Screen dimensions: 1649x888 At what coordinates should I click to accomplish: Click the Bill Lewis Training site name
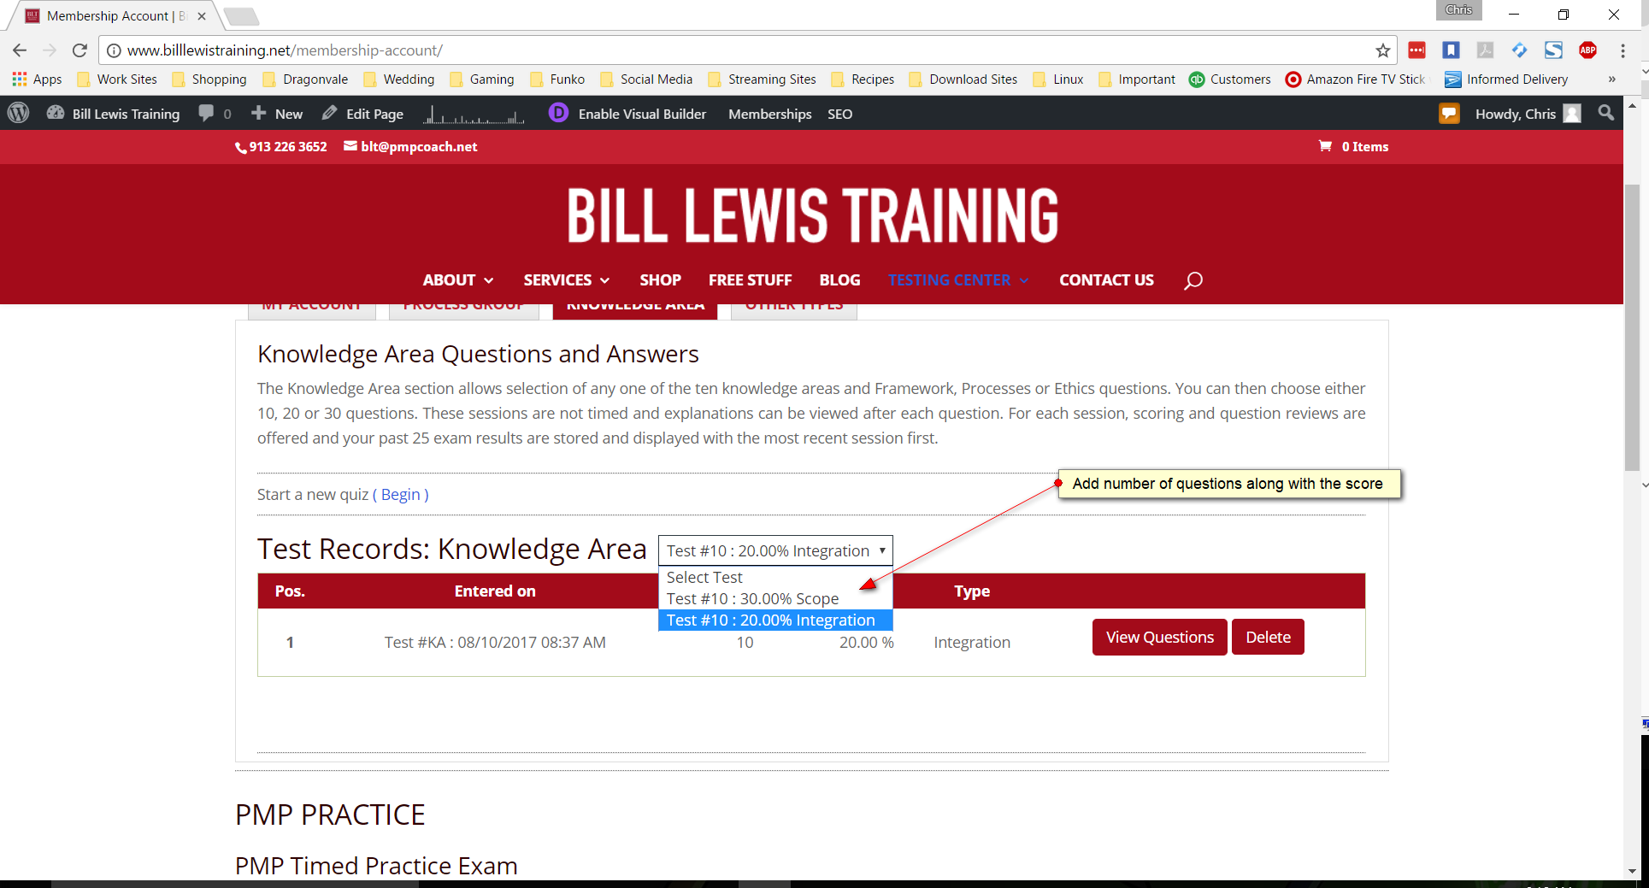tap(114, 114)
